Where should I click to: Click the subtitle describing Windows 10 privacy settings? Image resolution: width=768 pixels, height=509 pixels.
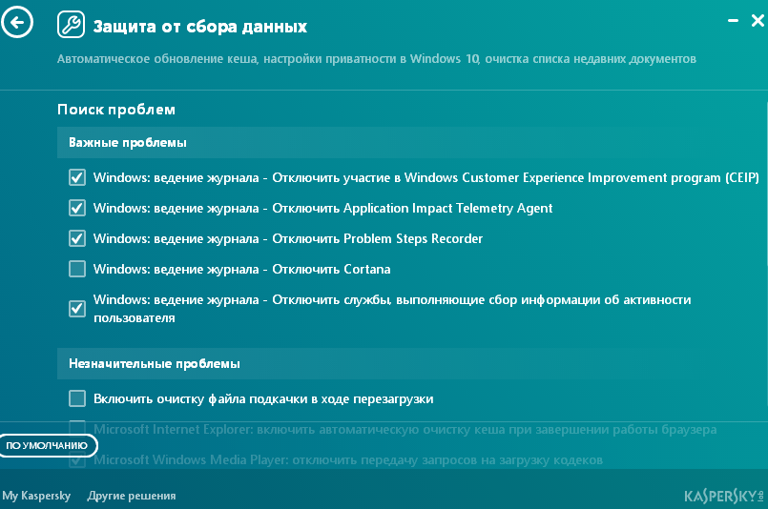376,59
